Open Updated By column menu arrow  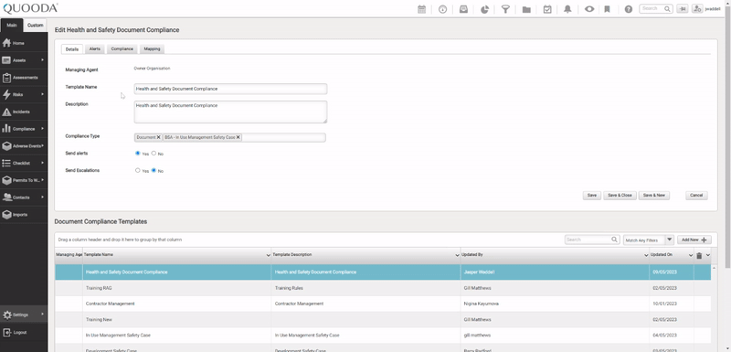tap(646, 255)
